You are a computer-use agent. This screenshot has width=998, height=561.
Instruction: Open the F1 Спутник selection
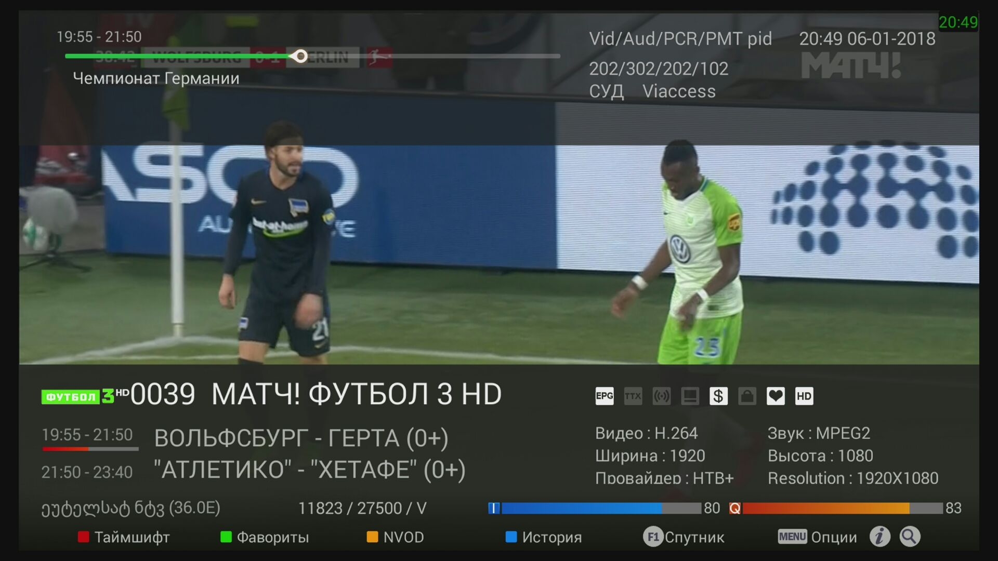click(x=684, y=537)
